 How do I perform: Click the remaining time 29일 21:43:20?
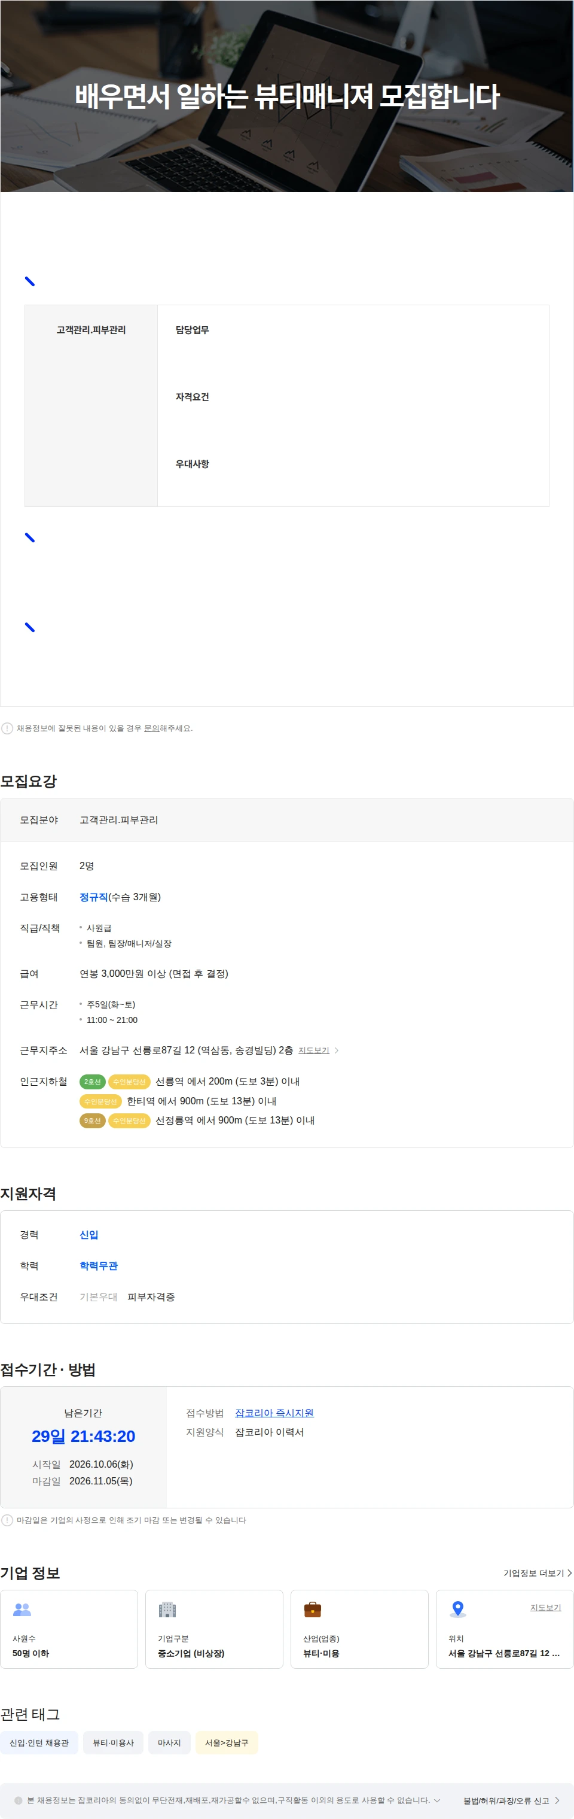[x=83, y=1437]
